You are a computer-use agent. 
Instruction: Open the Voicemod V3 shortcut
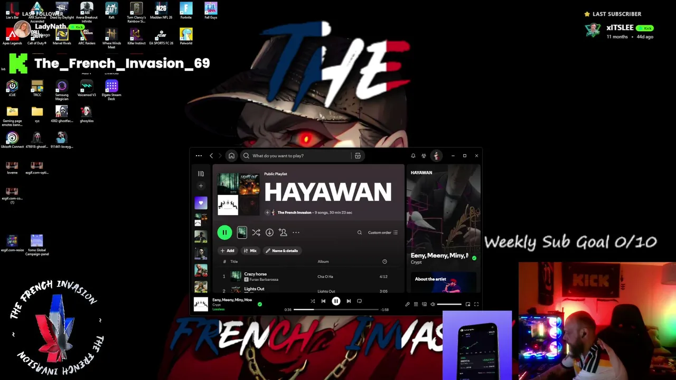[x=87, y=89]
